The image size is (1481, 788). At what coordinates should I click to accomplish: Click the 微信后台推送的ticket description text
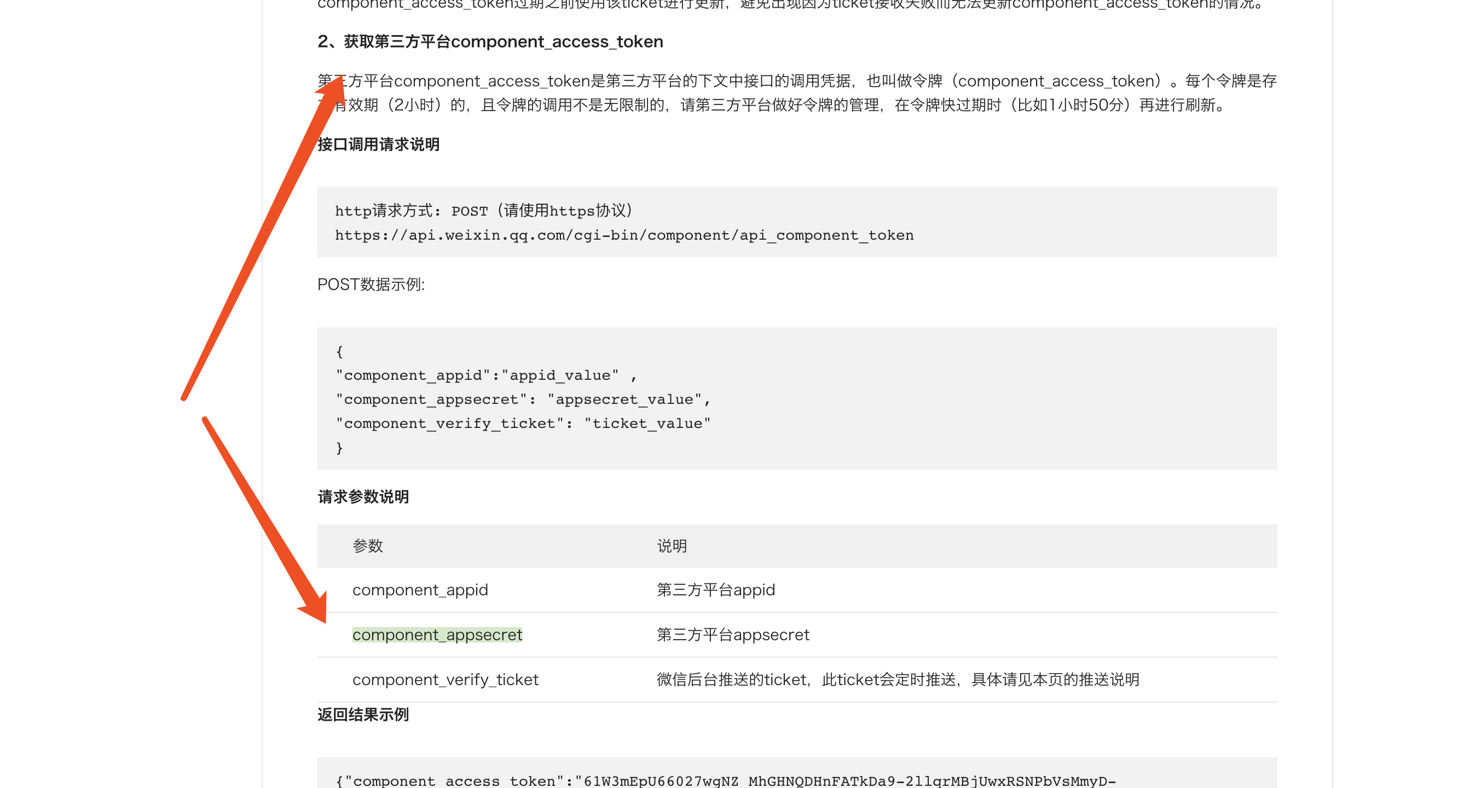(898, 679)
